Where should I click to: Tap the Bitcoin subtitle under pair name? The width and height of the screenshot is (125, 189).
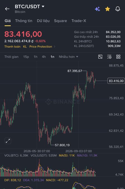tap(20, 12)
